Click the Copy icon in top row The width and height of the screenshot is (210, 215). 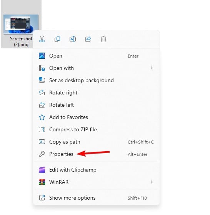tap(57, 39)
